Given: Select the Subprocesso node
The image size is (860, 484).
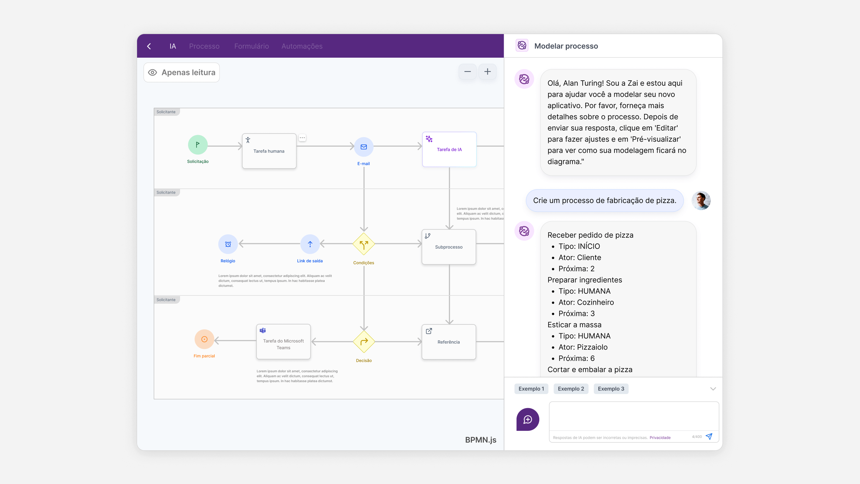Looking at the screenshot, I should coord(449,247).
